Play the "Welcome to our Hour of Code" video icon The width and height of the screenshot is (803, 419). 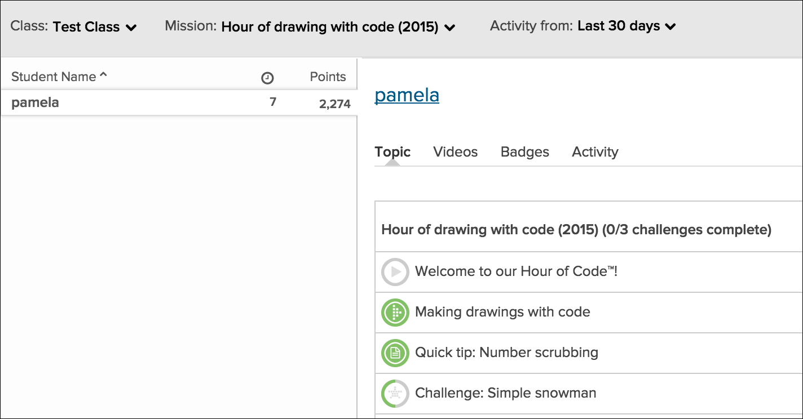395,271
